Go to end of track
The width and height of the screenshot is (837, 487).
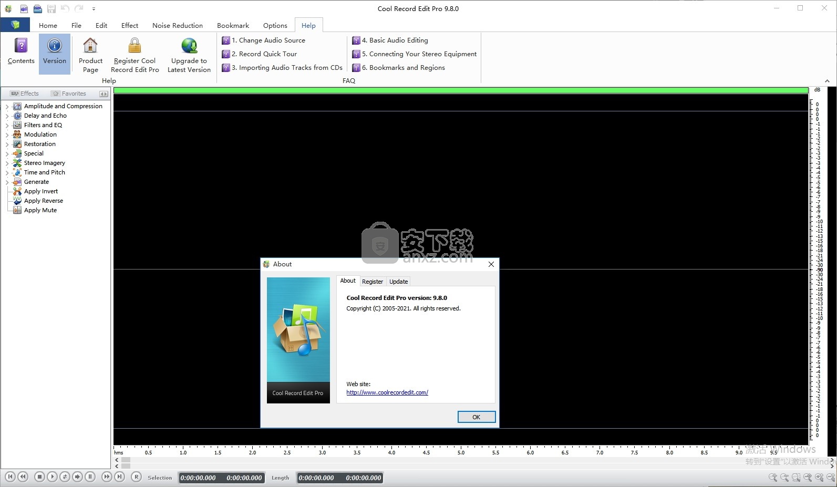(x=119, y=476)
